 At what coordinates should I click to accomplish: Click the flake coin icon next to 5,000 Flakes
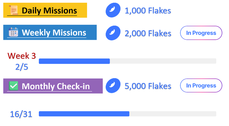(x=112, y=86)
